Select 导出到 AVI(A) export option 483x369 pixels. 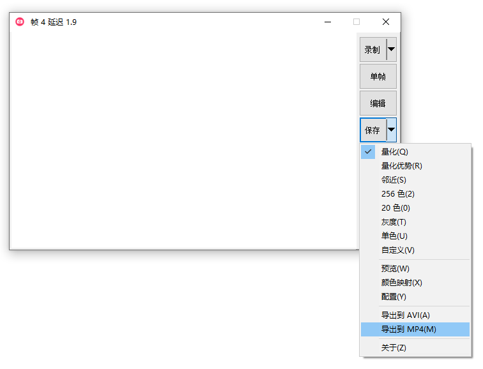click(405, 315)
